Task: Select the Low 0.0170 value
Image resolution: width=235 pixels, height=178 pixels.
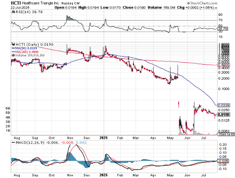Action: click(x=110, y=7)
